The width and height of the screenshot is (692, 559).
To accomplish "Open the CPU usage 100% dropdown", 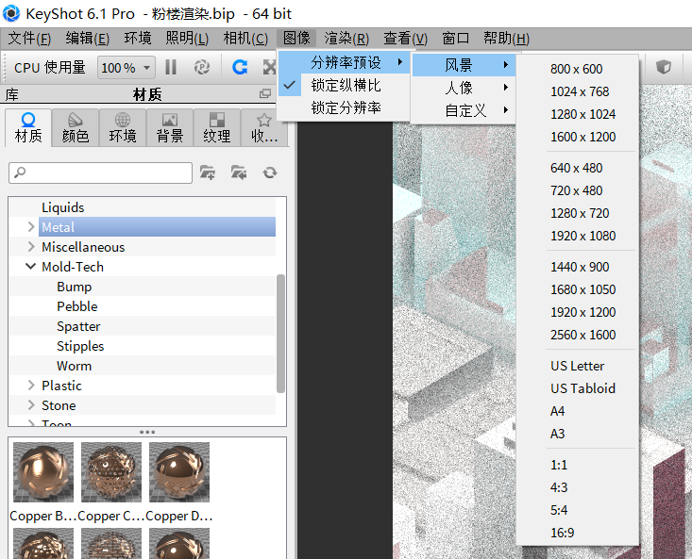I will point(126,68).
